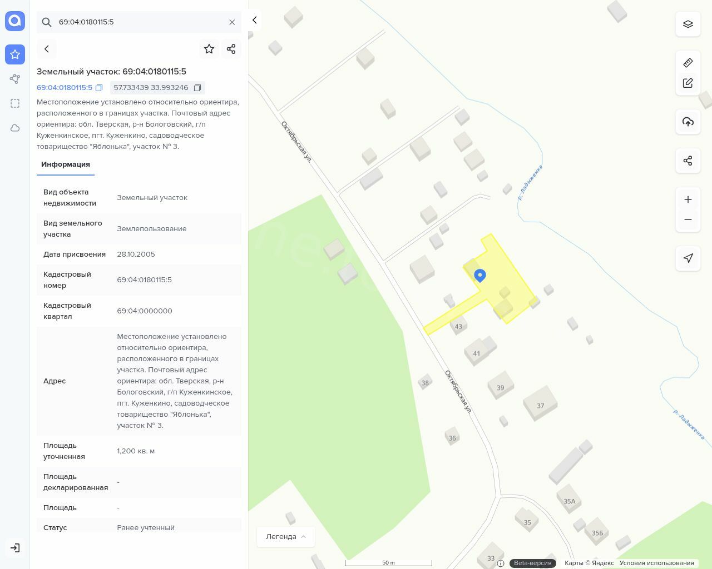Copy coordinates 57.733439 33.993246
Viewport: 712px width, 569px height.
[x=197, y=88]
